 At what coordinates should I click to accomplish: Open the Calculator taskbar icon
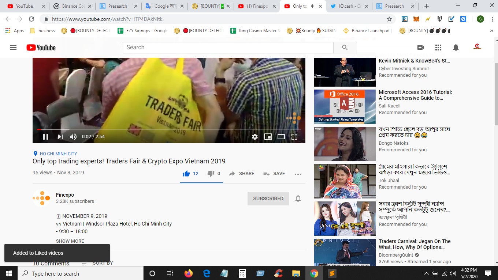[242, 273]
